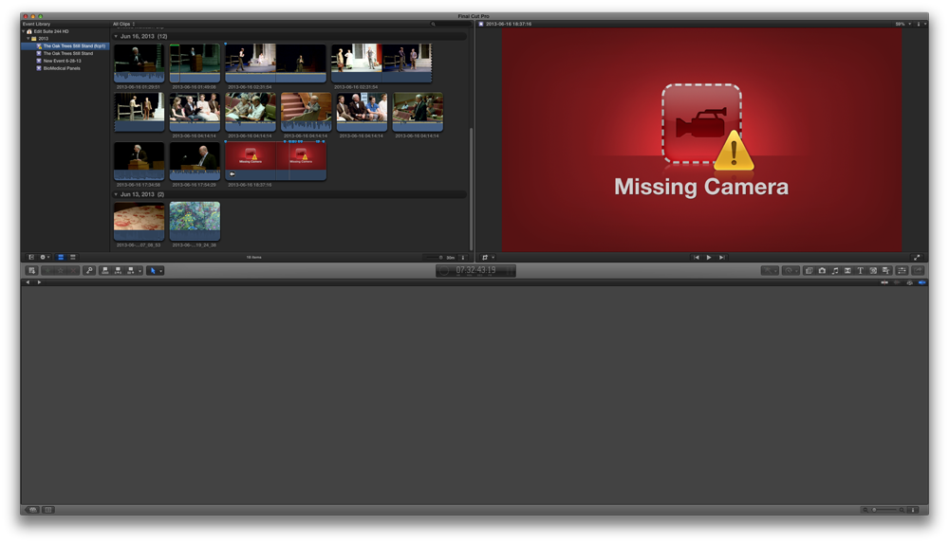
Task: Select the BioMedical Panels event
Action: (x=62, y=68)
